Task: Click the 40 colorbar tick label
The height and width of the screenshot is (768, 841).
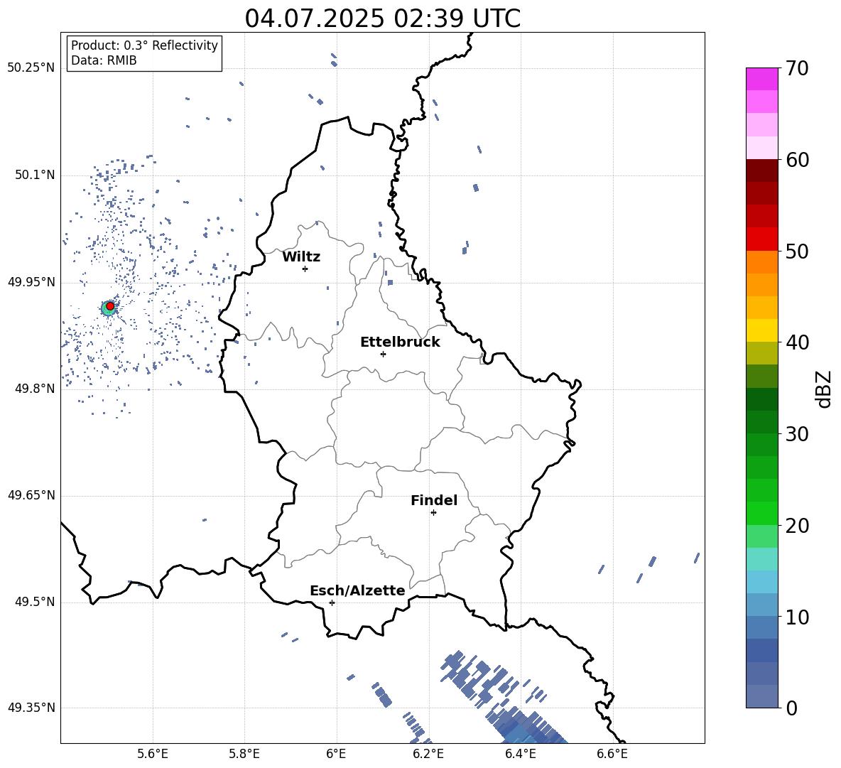Action: click(797, 342)
